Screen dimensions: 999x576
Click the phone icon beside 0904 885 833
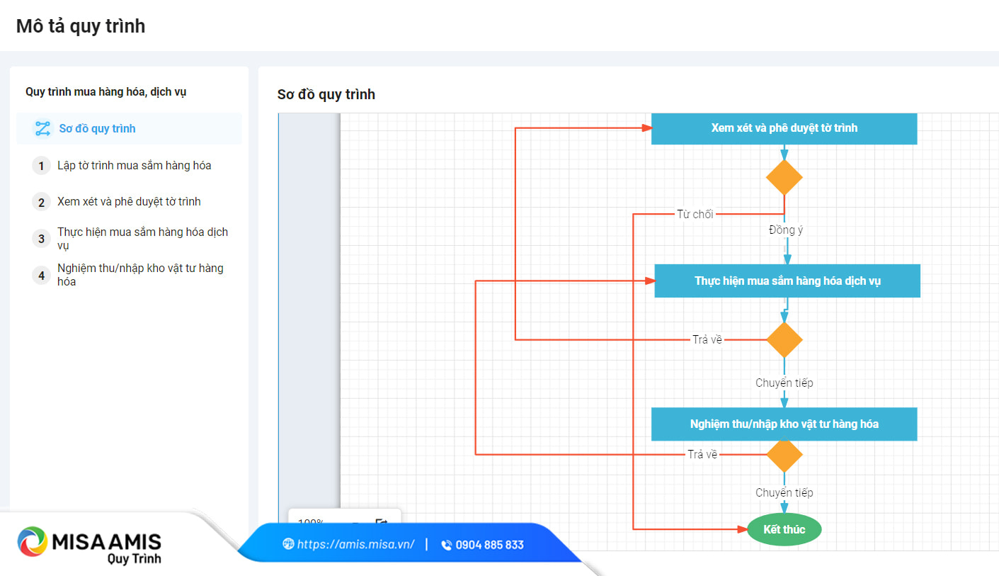(x=446, y=545)
